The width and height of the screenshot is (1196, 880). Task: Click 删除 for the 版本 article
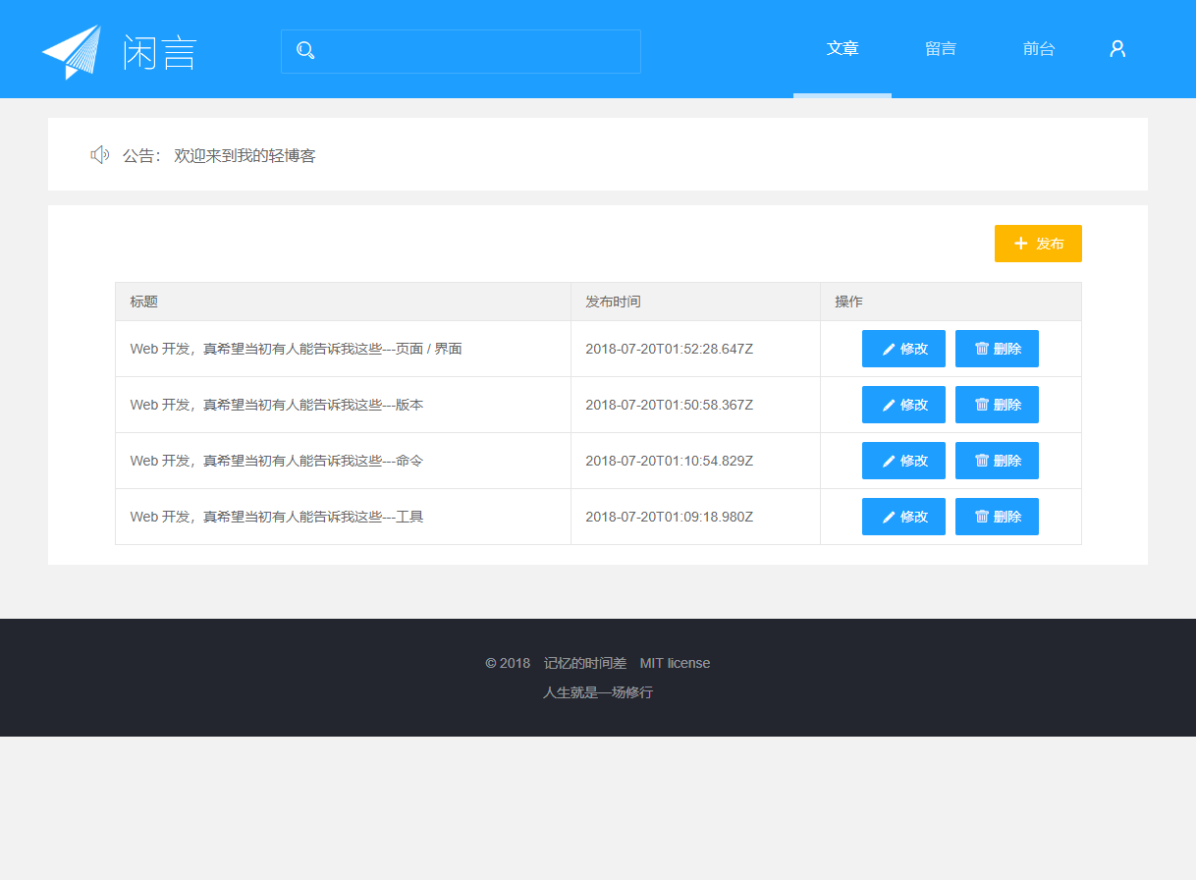coord(997,405)
